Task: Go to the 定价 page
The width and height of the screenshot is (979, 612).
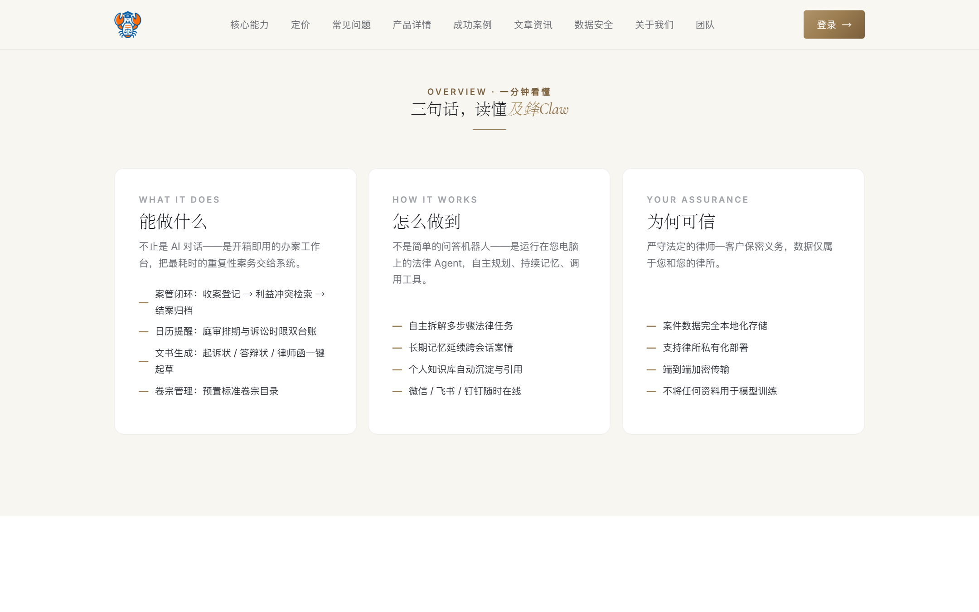Action: tap(300, 25)
